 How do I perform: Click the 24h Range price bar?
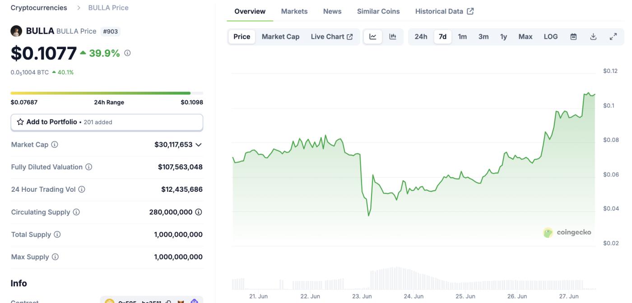107,92
